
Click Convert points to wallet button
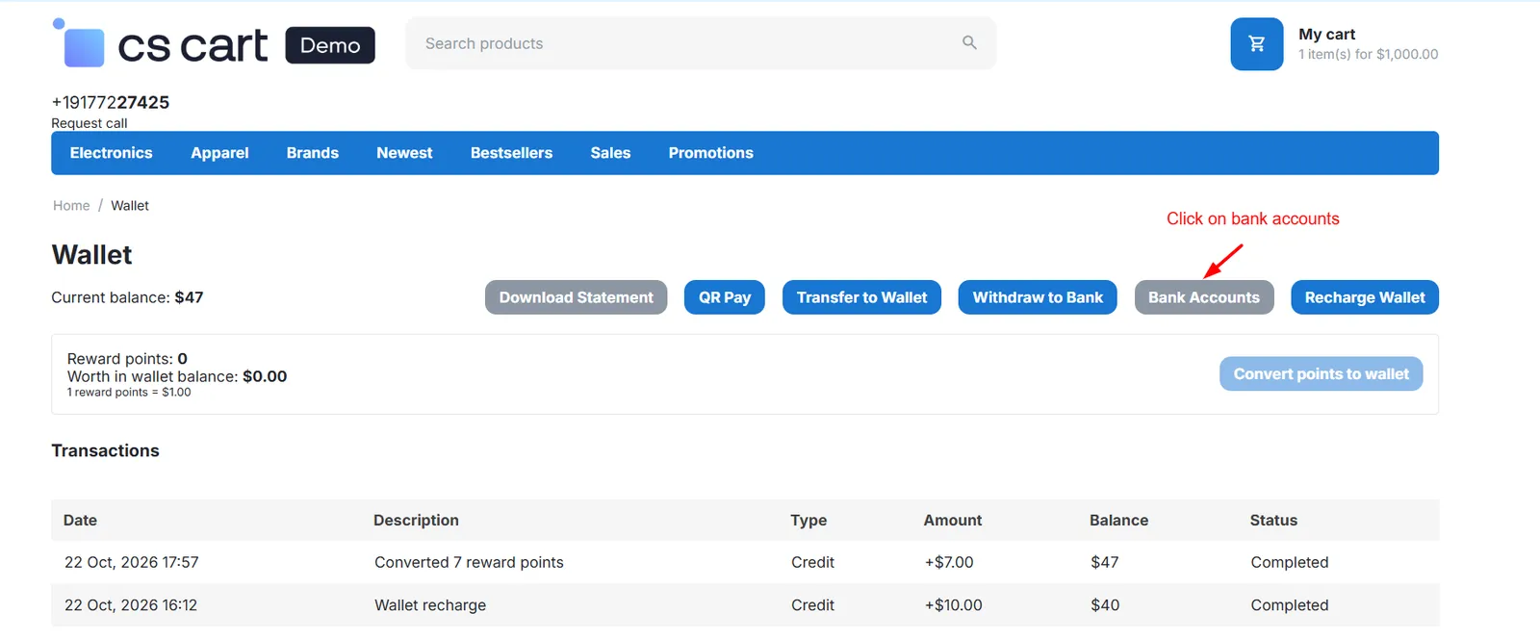click(1322, 374)
